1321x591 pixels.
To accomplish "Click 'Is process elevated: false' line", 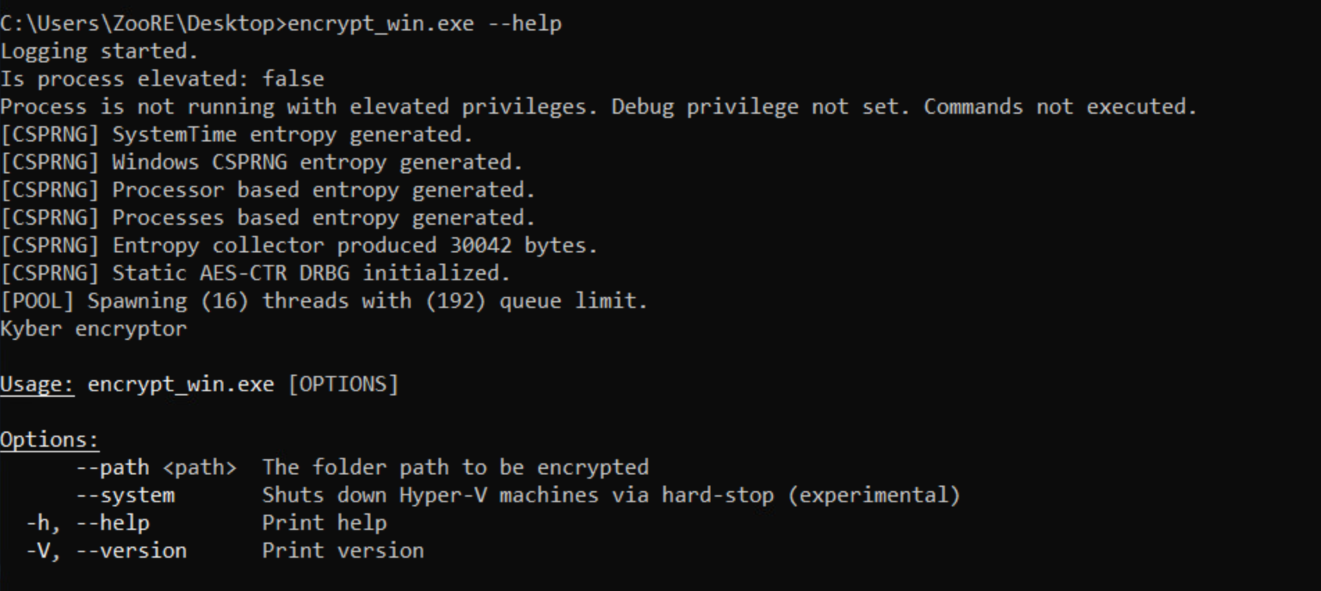I will pos(162,79).
